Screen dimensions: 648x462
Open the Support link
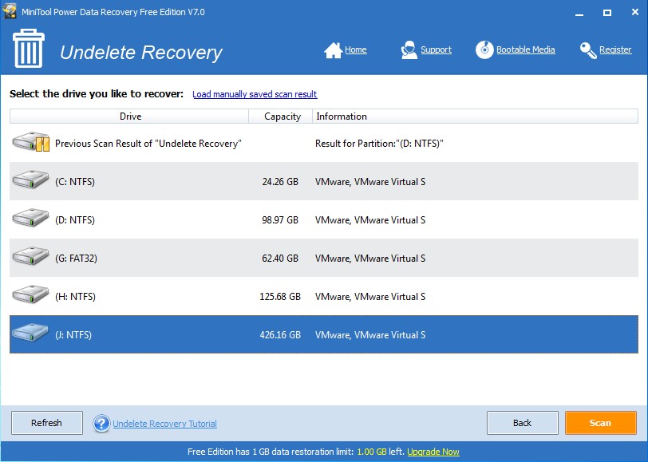point(436,49)
